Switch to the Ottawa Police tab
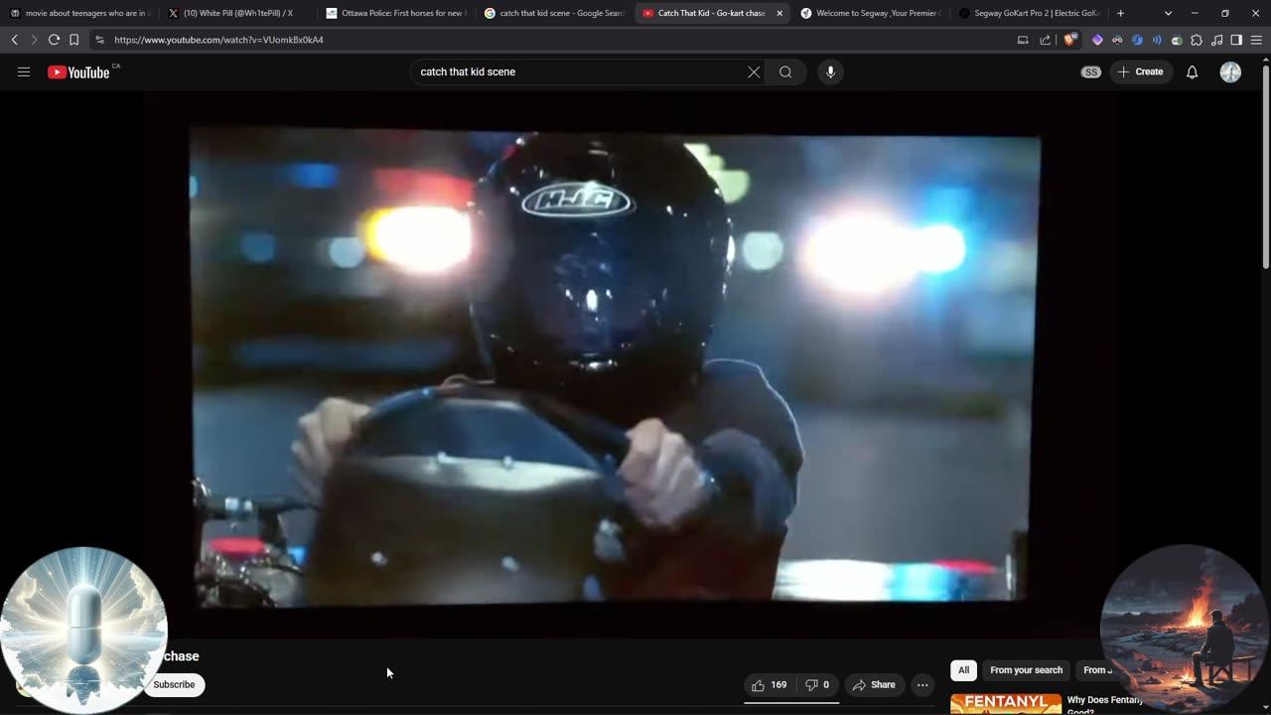Screen dimensions: 1271x715 395,13
